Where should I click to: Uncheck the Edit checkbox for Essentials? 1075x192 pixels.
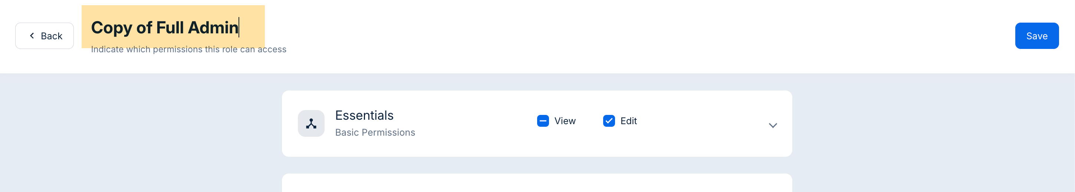tap(608, 121)
